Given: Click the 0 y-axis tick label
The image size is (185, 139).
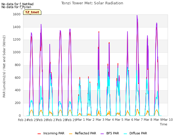Looking at the screenshot, I should click(x=20, y=116).
